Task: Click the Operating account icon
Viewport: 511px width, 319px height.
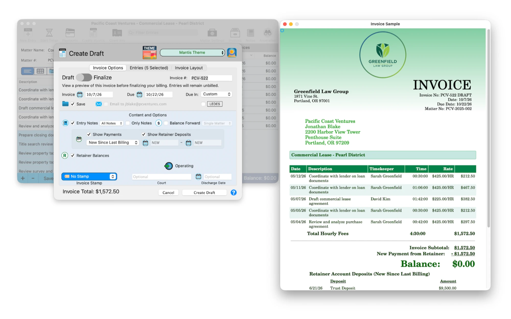Action: (168, 166)
